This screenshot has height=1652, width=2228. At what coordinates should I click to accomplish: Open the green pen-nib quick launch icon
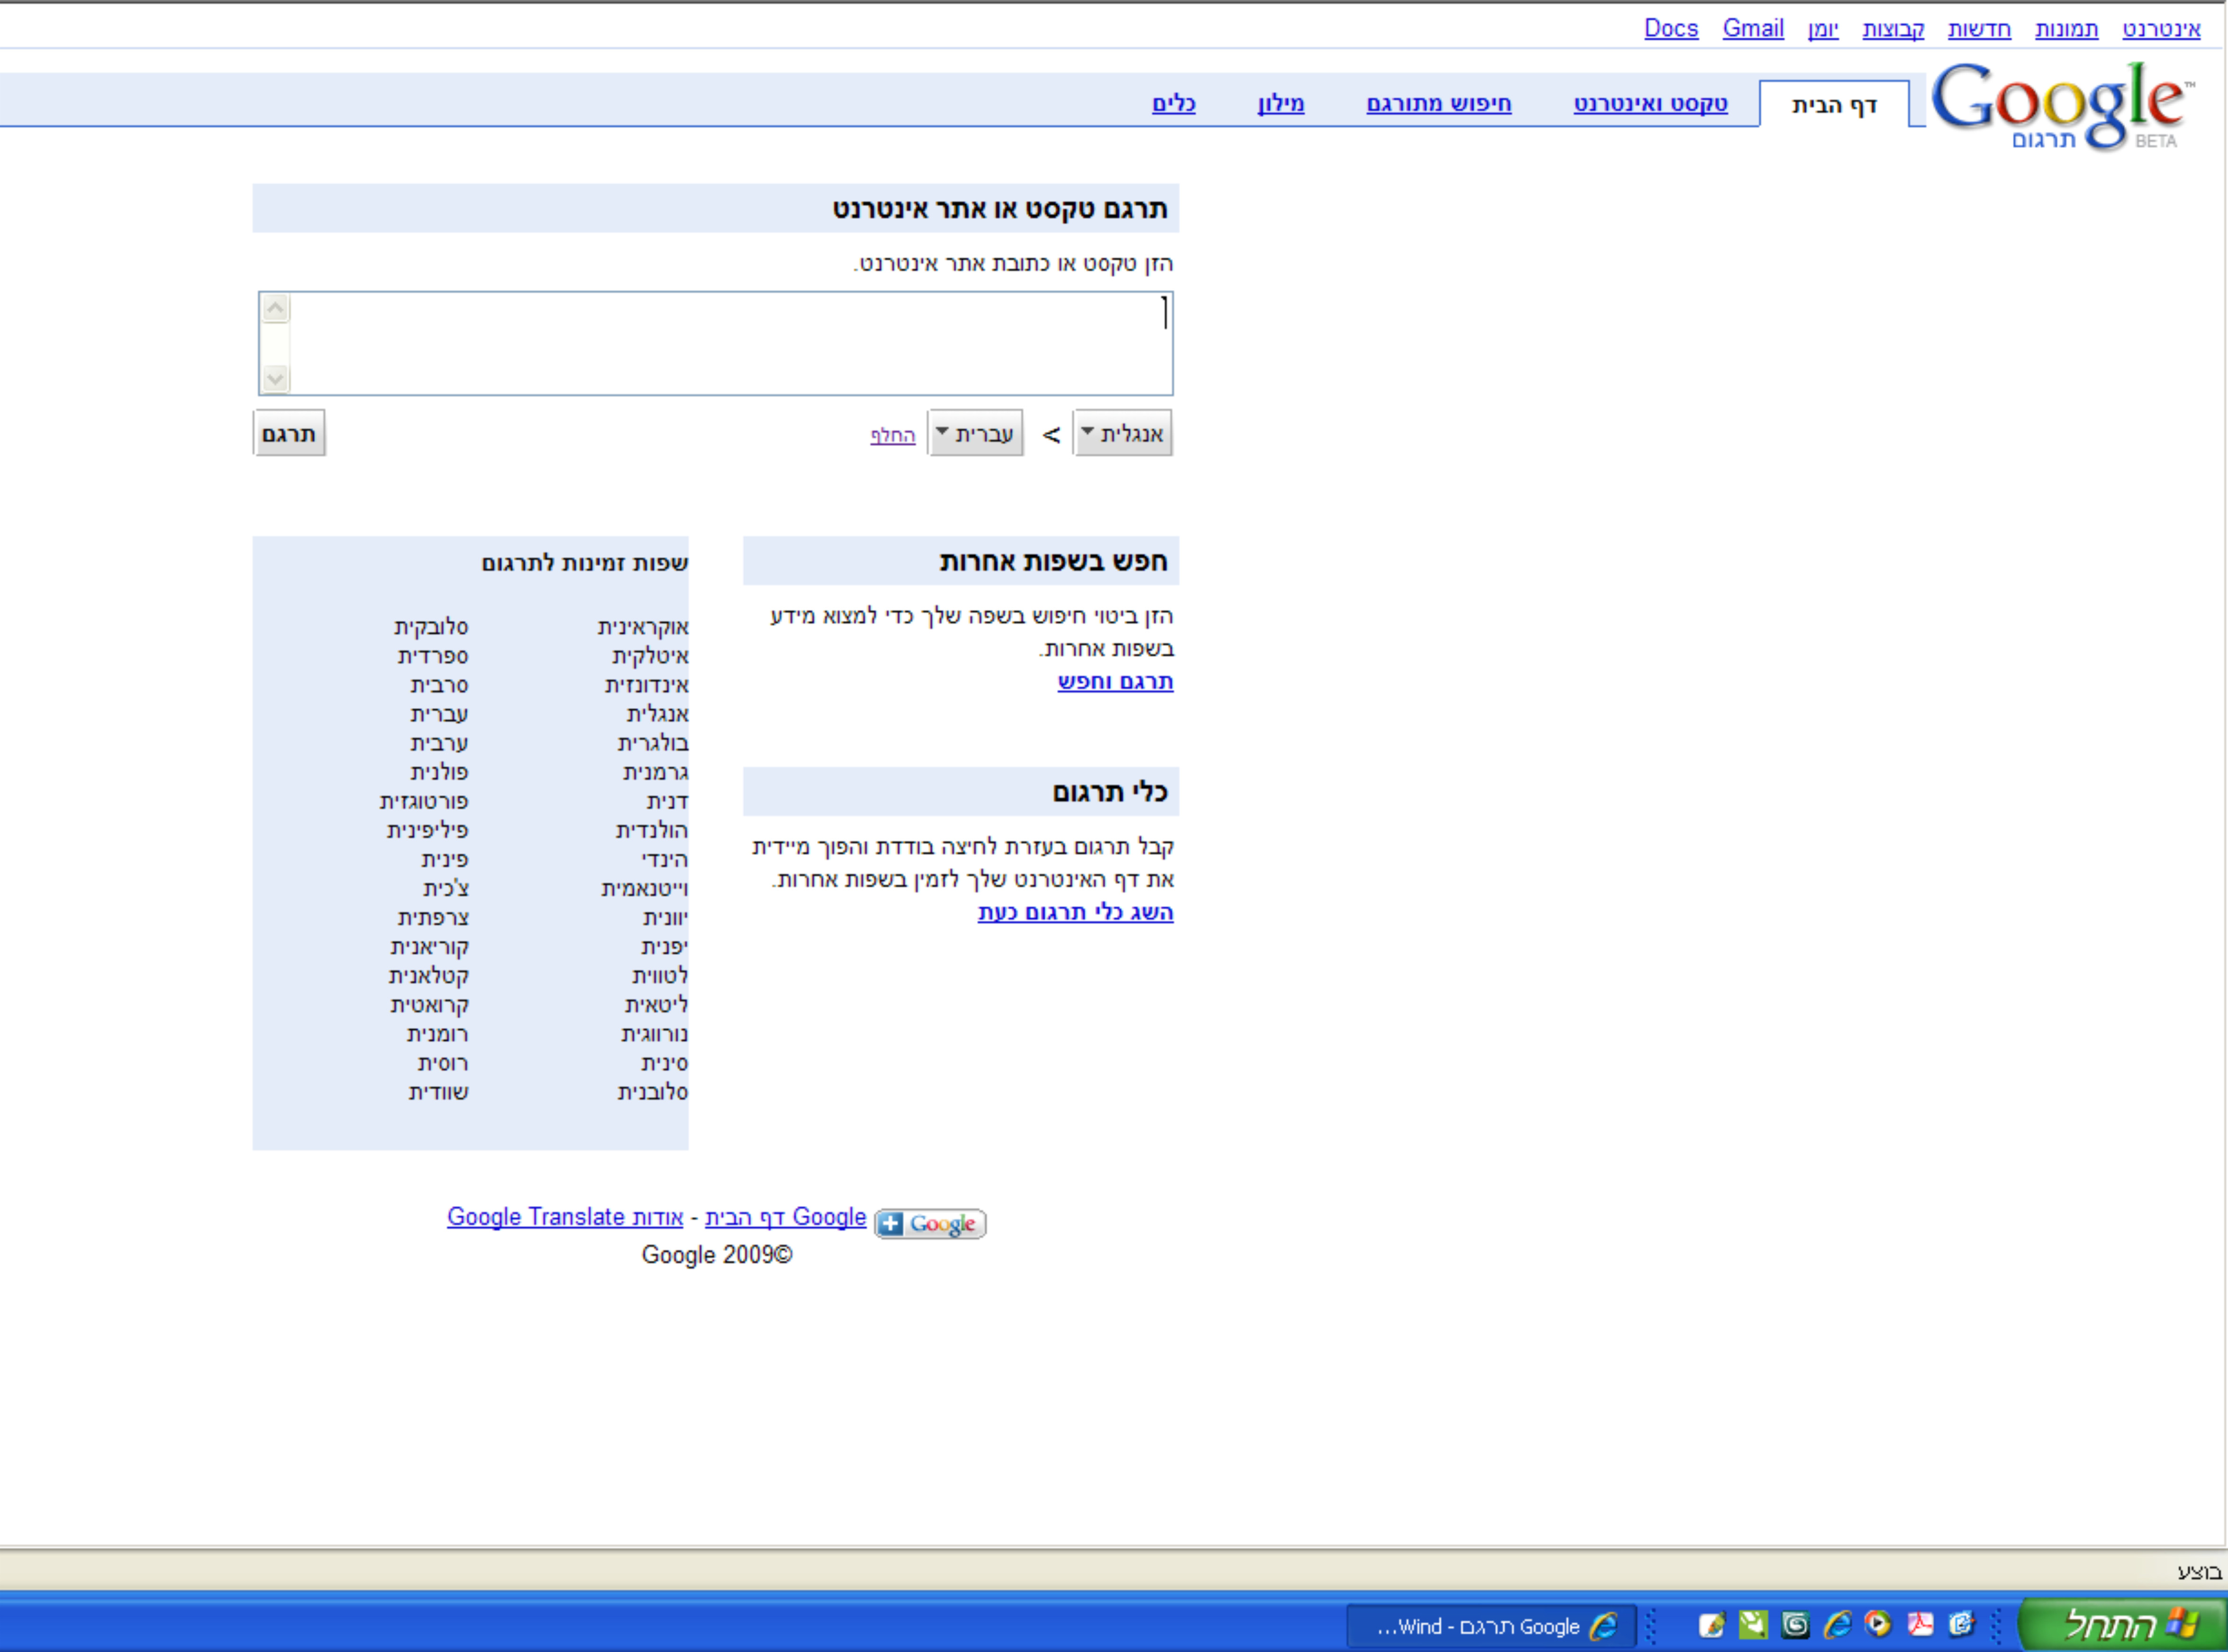coord(1753,1625)
